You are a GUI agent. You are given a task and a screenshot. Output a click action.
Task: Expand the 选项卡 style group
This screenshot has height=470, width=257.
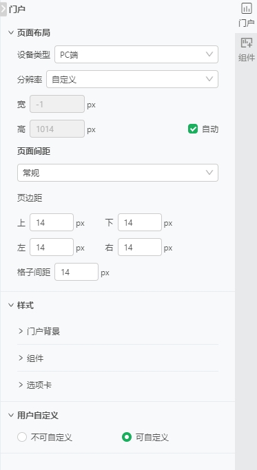pos(118,385)
